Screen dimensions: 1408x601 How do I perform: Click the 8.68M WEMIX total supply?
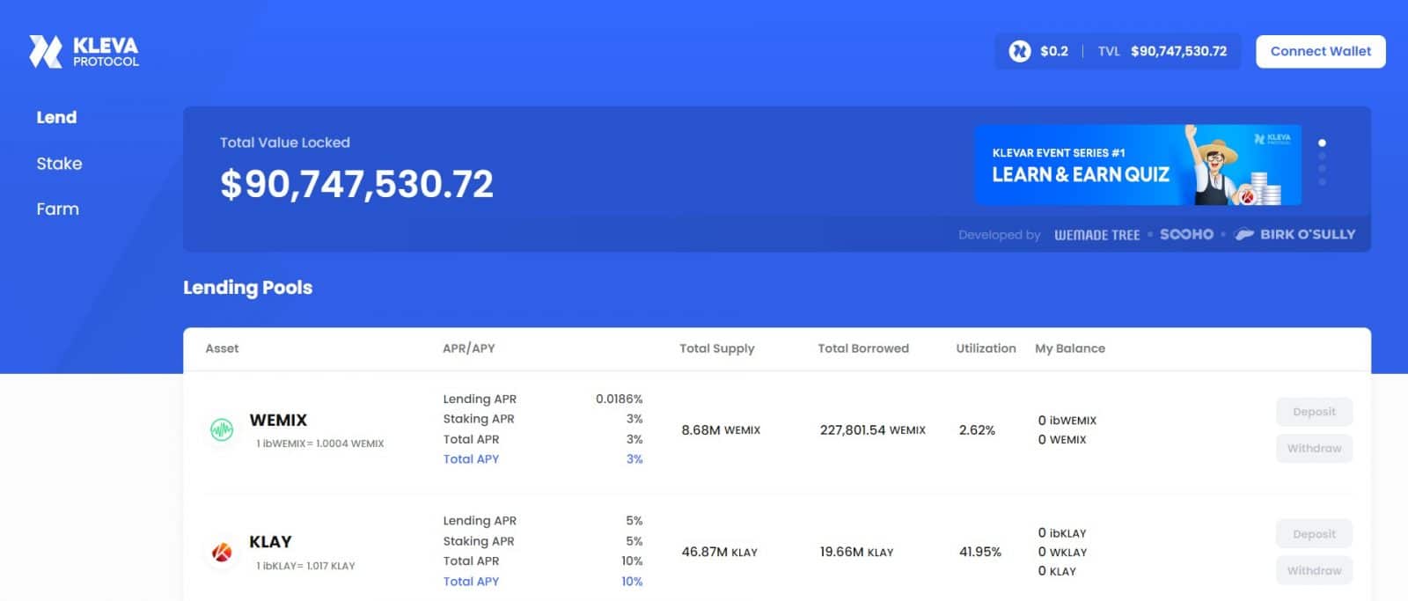(x=721, y=430)
